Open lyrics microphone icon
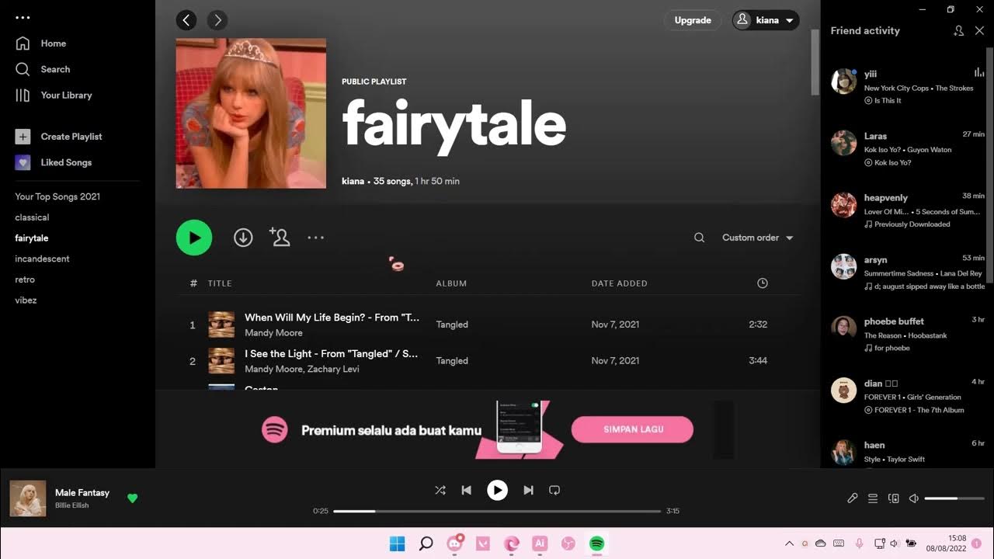 click(852, 498)
